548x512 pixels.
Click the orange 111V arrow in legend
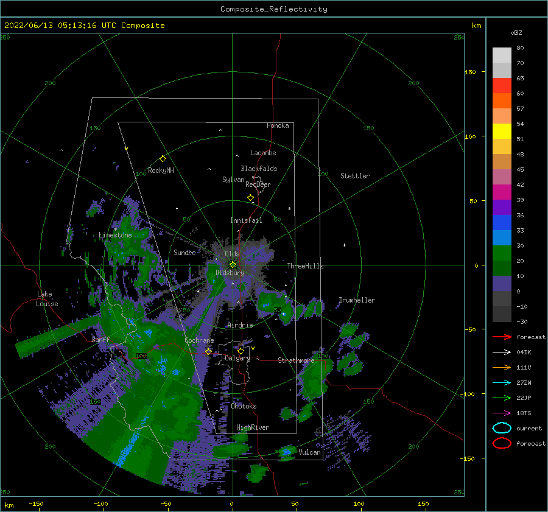(x=502, y=367)
